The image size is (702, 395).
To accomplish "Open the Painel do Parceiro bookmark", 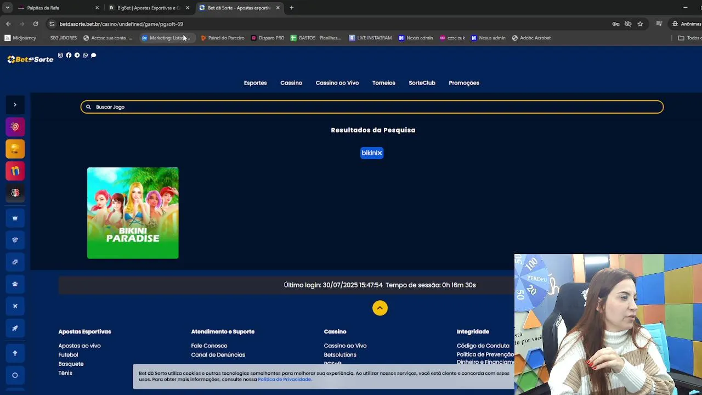I will [x=222, y=38].
